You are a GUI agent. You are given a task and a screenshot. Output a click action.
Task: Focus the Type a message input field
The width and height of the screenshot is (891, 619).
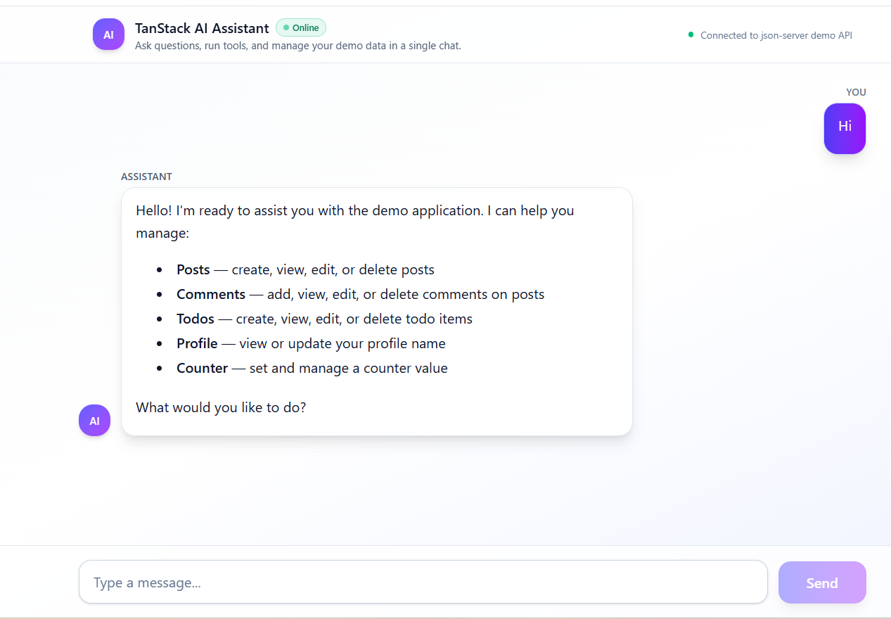pyautogui.click(x=422, y=582)
